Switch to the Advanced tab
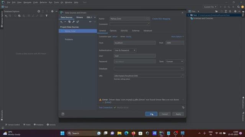 pos(148,31)
